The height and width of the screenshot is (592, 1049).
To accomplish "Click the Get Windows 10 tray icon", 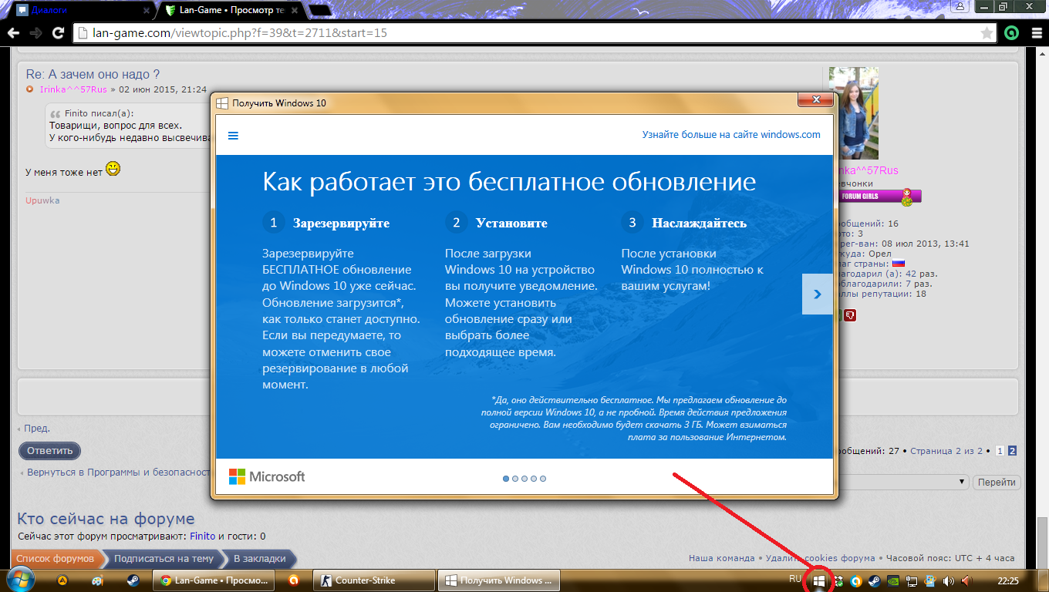I will (x=818, y=580).
